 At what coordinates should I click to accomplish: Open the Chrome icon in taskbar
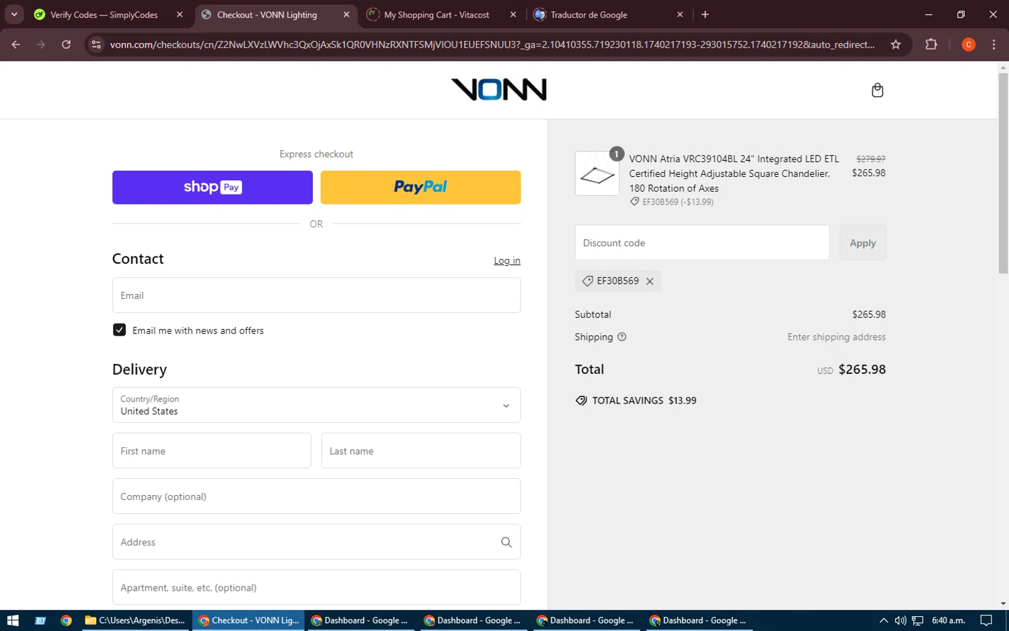click(66, 620)
